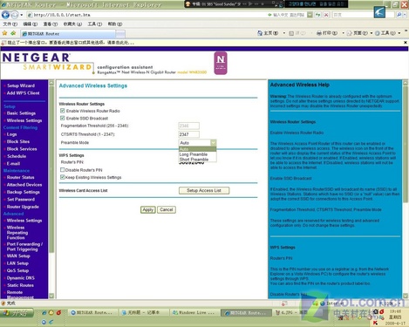Click the favorites star icon
409x327 pixels.
(x=4, y=33)
